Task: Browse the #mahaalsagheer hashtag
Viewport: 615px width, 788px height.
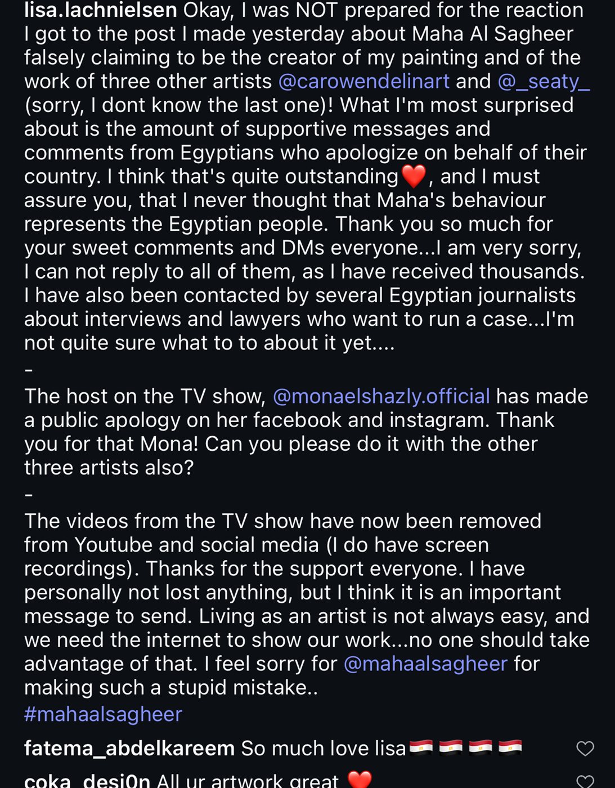Action: click(x=103, y=714)
